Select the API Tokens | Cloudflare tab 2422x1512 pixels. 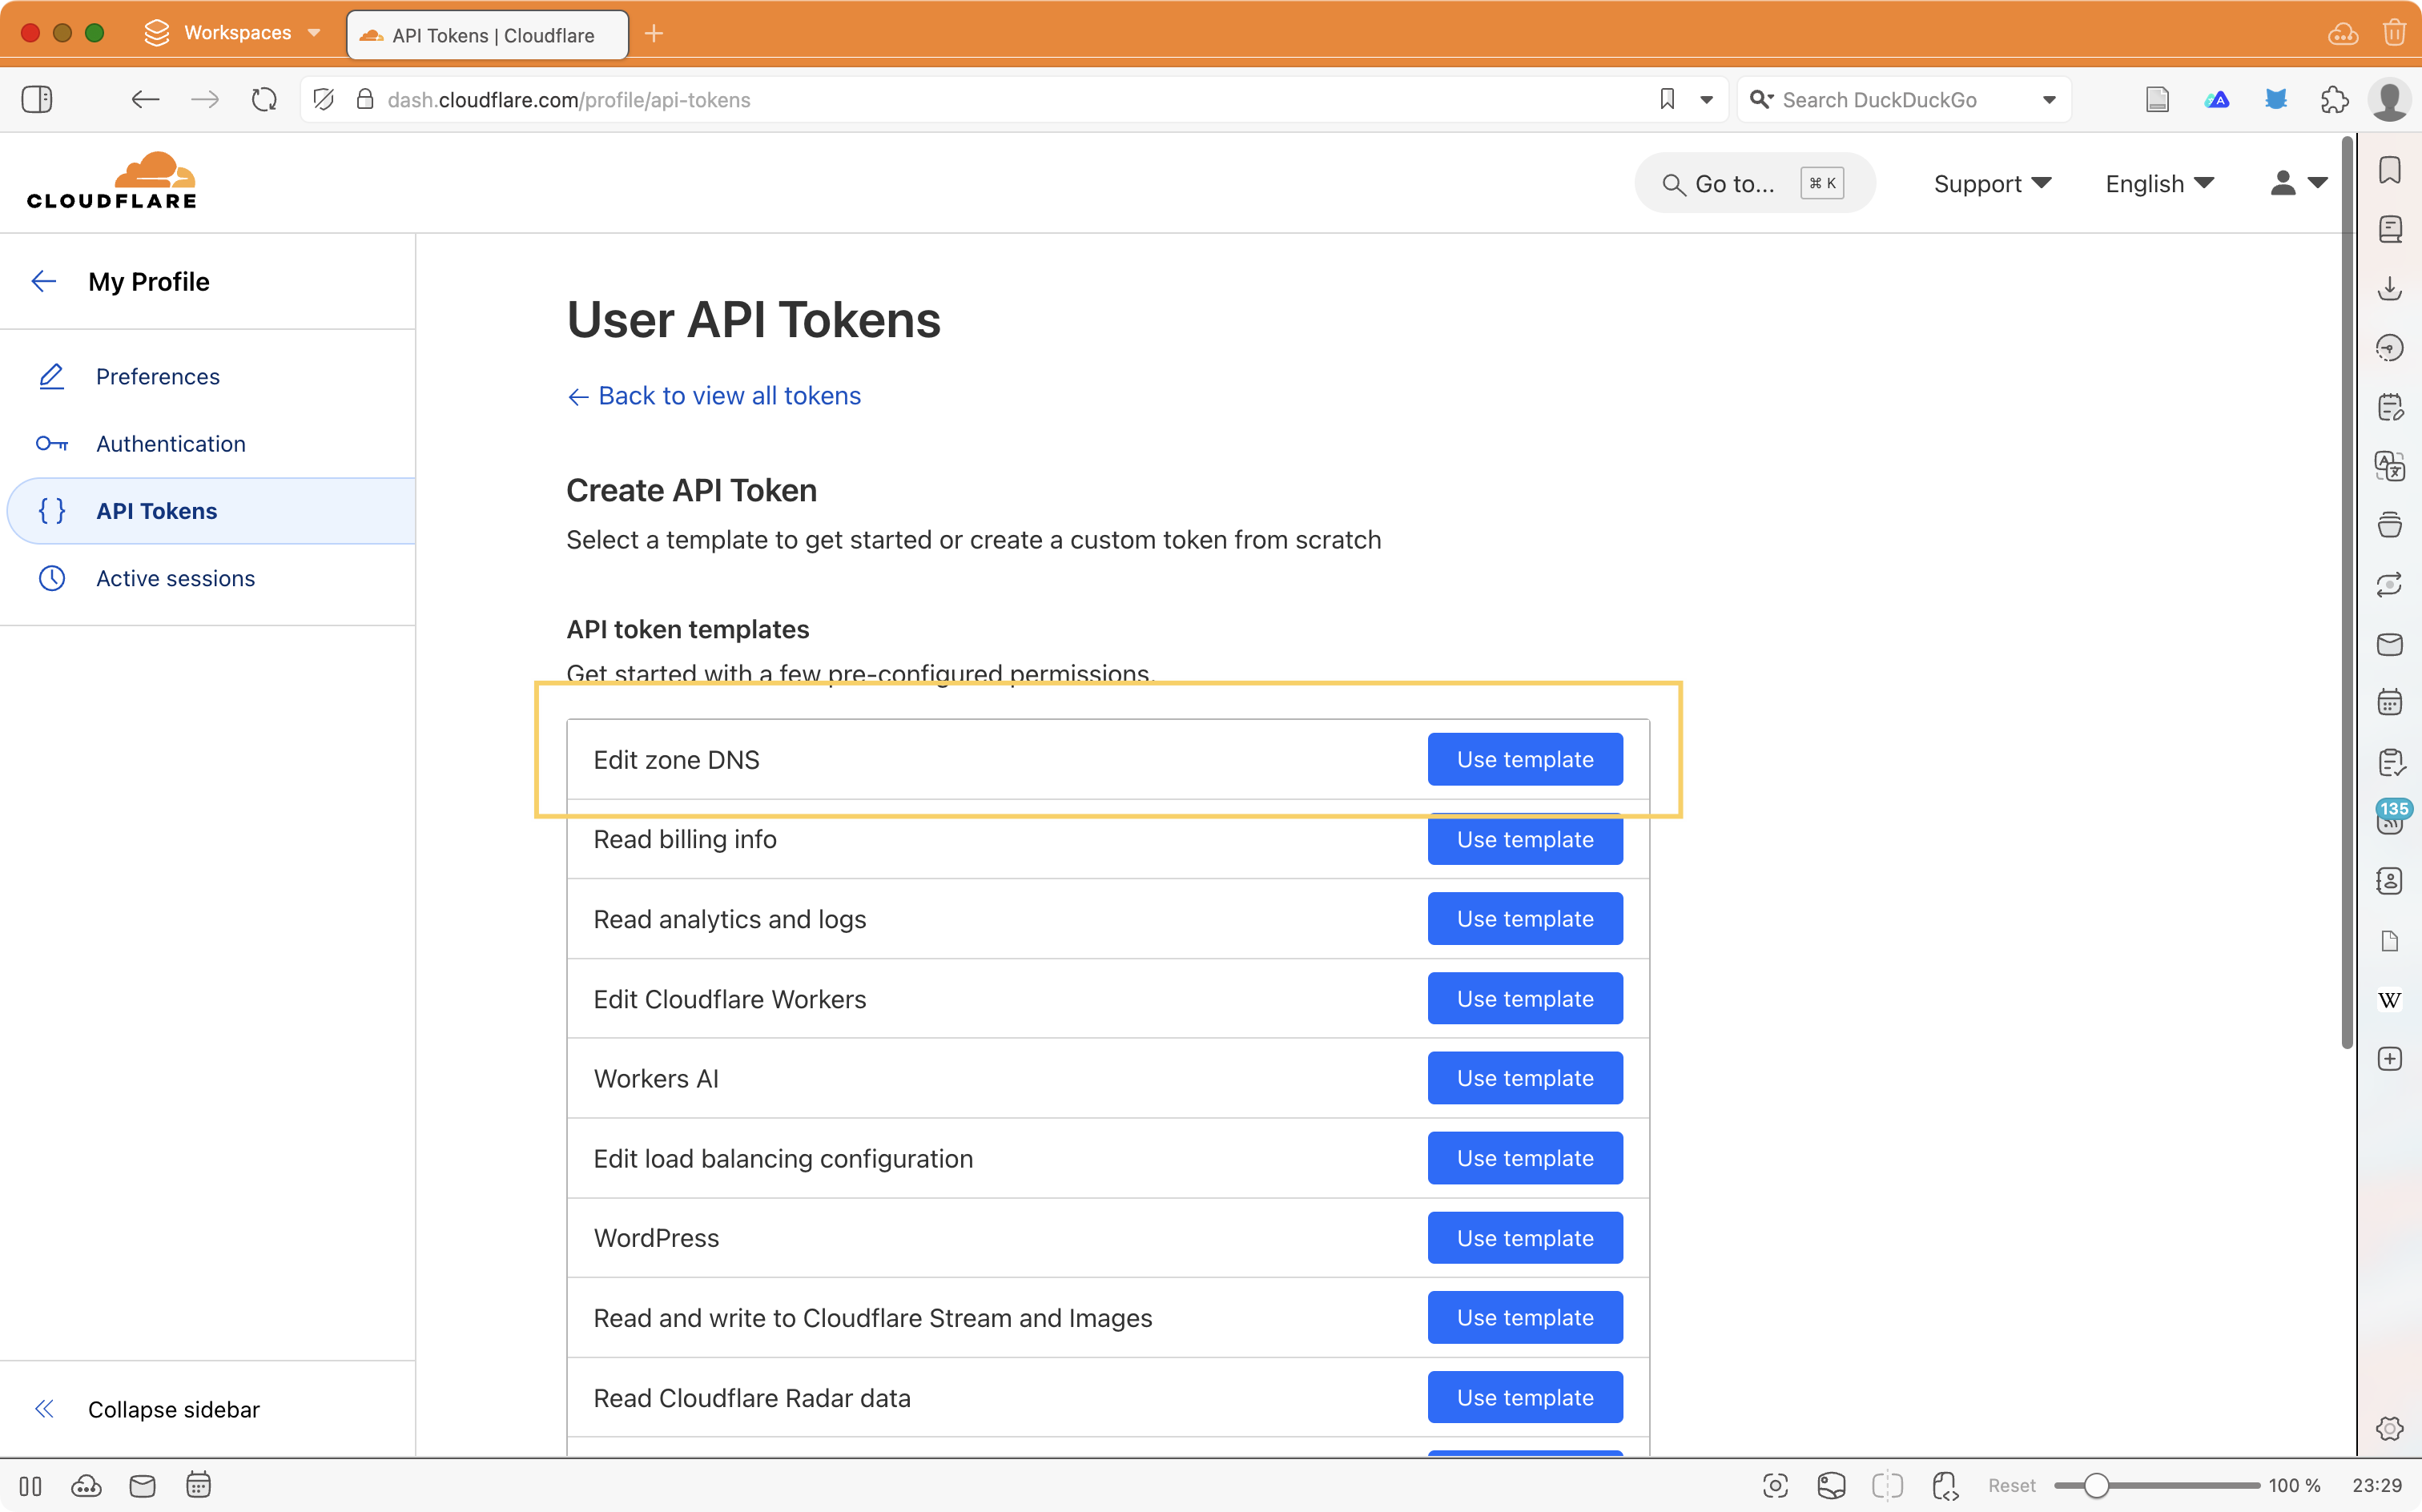(x=487, y=35)
